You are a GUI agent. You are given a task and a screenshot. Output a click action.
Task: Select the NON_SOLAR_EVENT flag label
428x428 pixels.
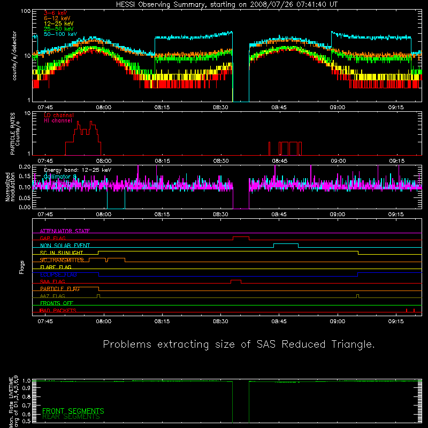(65, 246)
